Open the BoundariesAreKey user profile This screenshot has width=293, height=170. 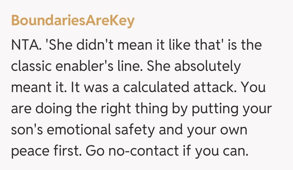73,21
